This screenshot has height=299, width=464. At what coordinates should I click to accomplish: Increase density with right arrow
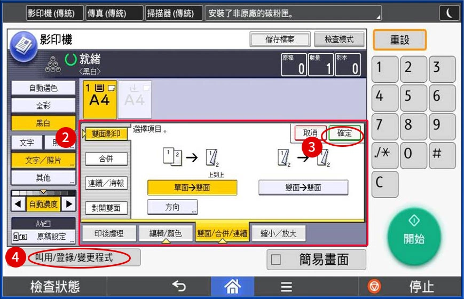click(x=69, y=204)
